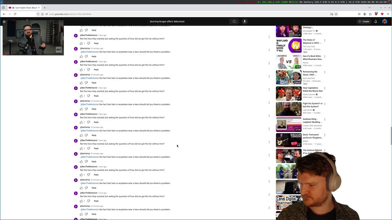Reload the page in the browser

click(15, 14)
